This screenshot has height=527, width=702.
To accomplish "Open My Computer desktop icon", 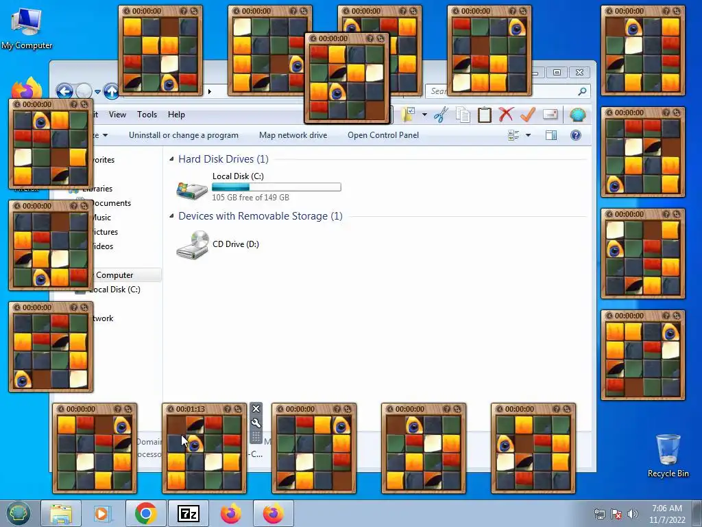I will [x=27, y=28].
